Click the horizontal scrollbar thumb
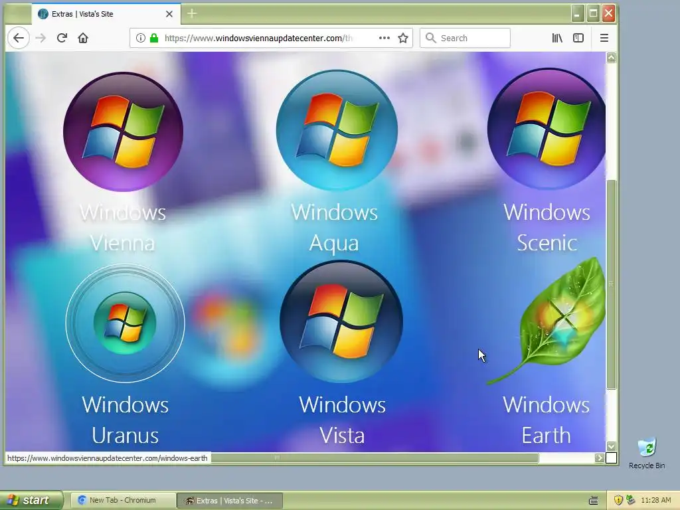The image size is (680, 510). tap(375, 458)
